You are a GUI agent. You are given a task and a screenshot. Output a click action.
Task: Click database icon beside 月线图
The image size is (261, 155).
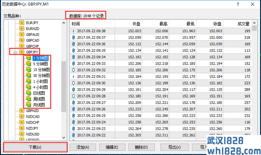[x=29, y=104]
